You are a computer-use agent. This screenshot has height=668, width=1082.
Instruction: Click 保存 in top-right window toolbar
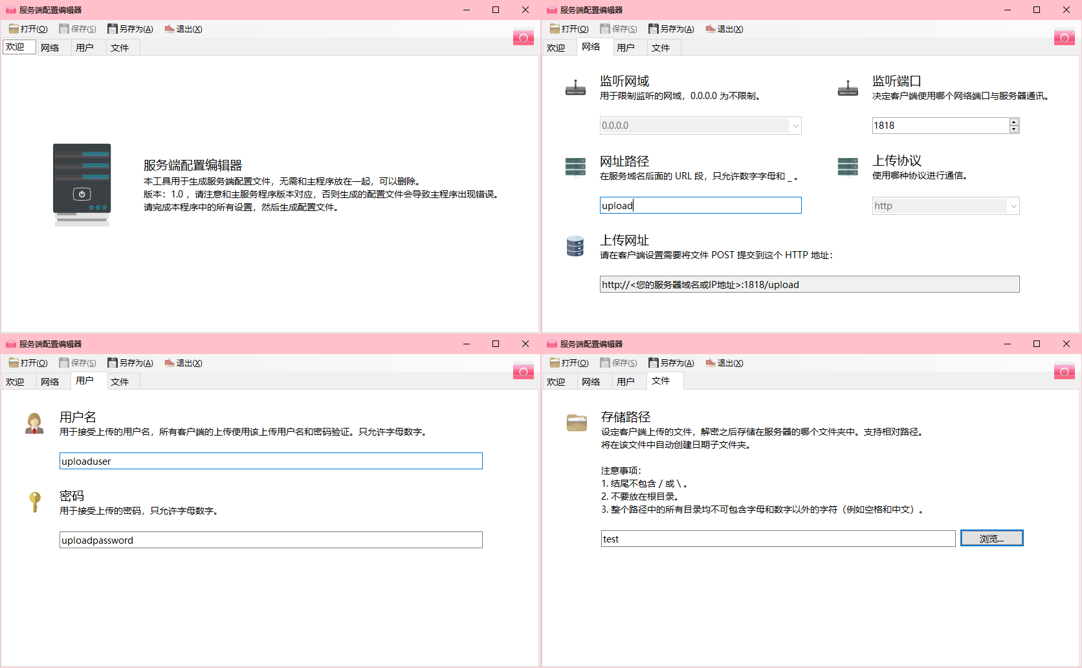click(x=619, y=29)
